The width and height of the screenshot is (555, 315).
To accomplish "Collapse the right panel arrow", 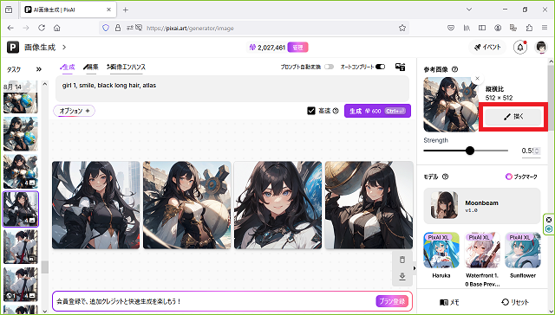I will [415, 268].
